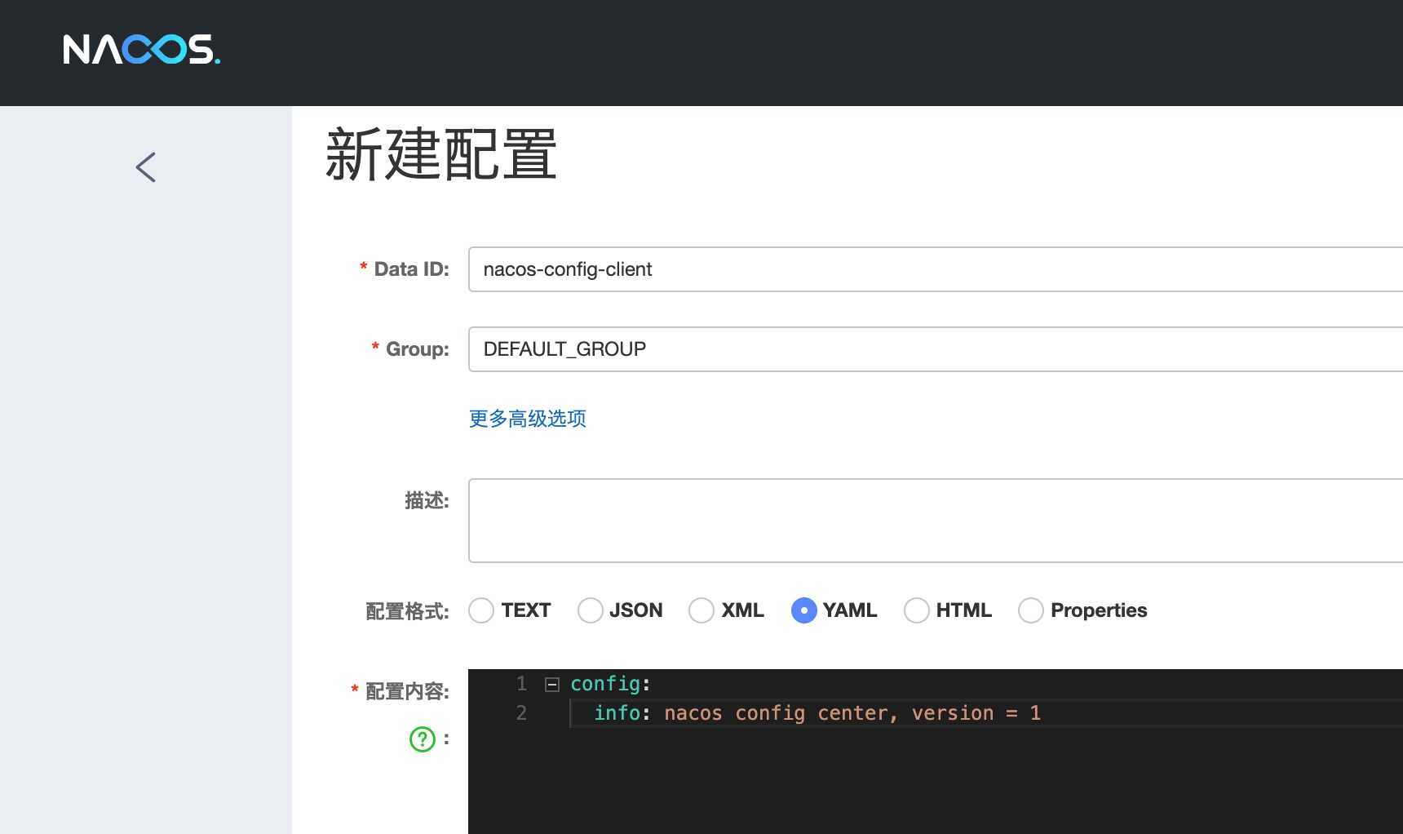
Task: Click the 配置格式 label
Action: point(407,611)
